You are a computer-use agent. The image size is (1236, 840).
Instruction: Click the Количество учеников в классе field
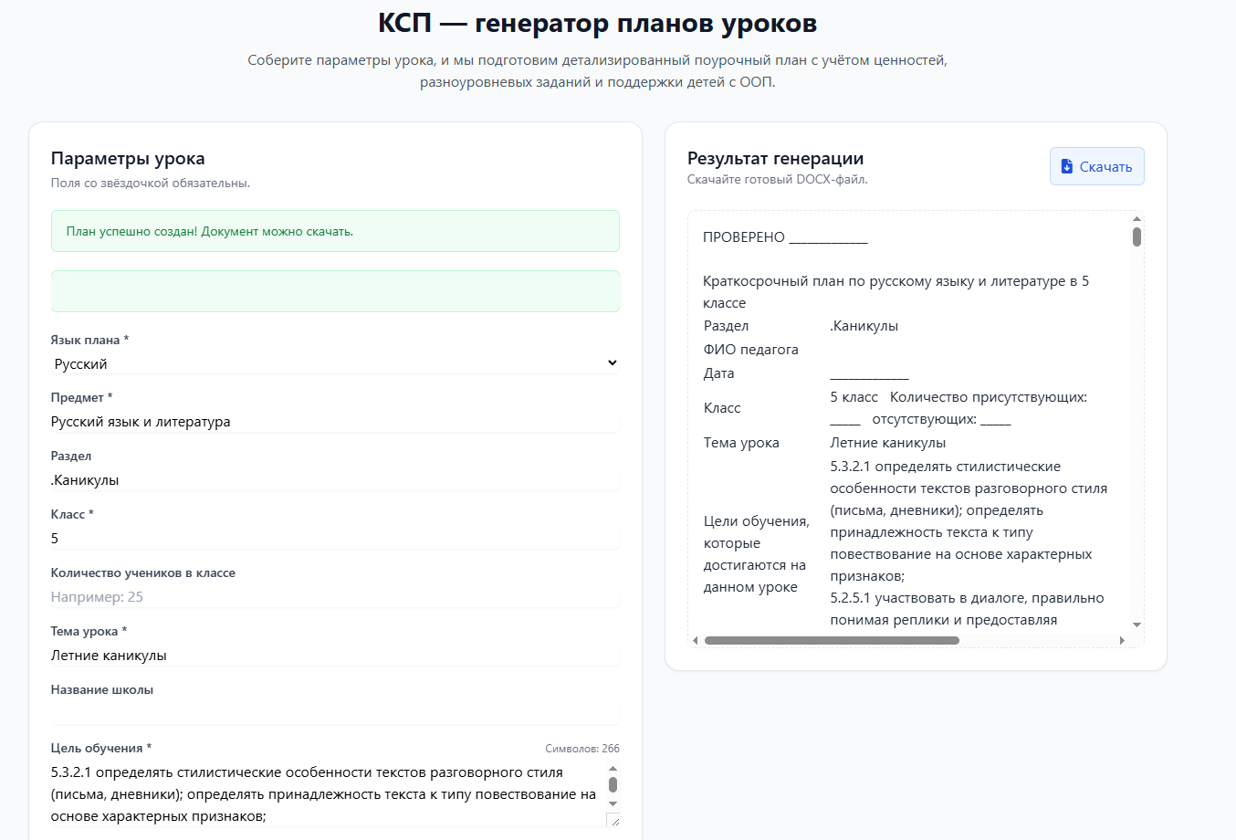tap(335, 597)
